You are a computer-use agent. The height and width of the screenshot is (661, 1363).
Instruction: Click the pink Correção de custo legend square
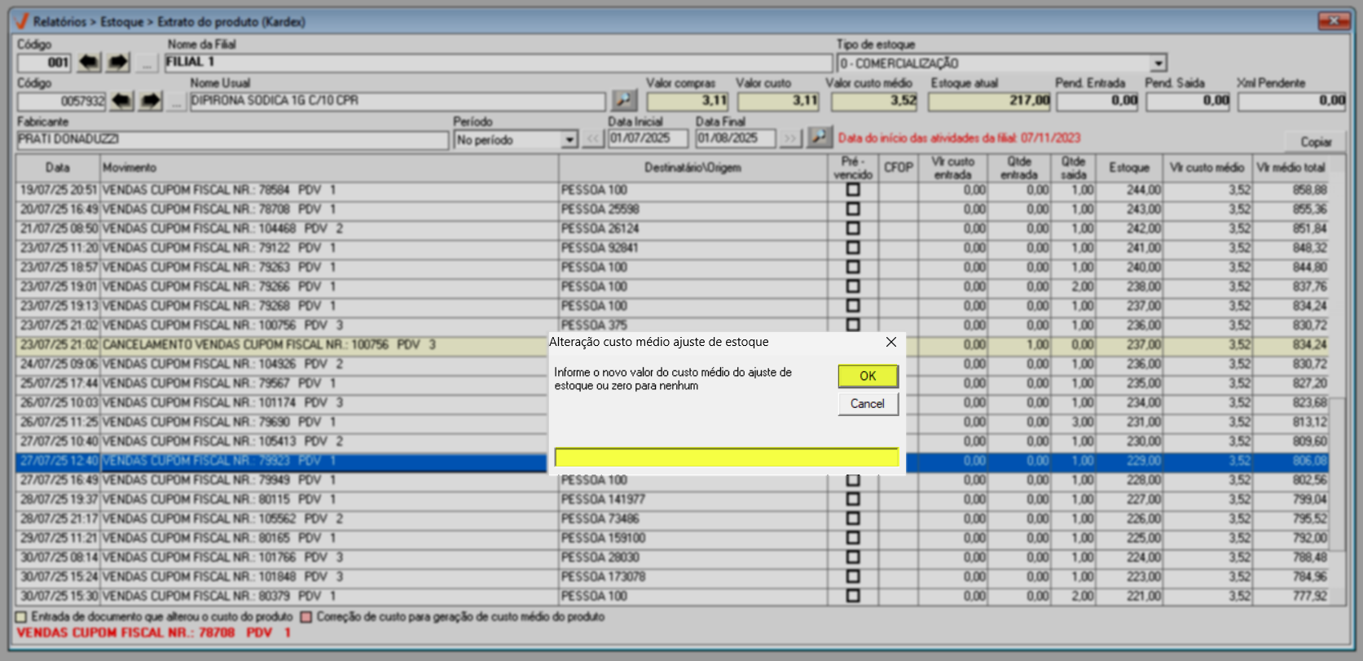tap(306, 617)
